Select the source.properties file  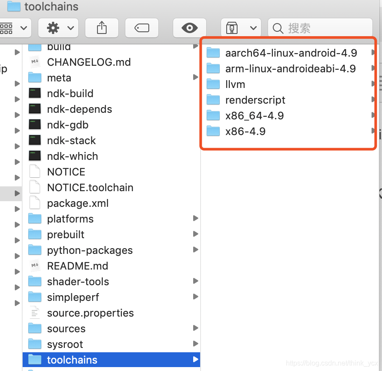tap(111, 313)
